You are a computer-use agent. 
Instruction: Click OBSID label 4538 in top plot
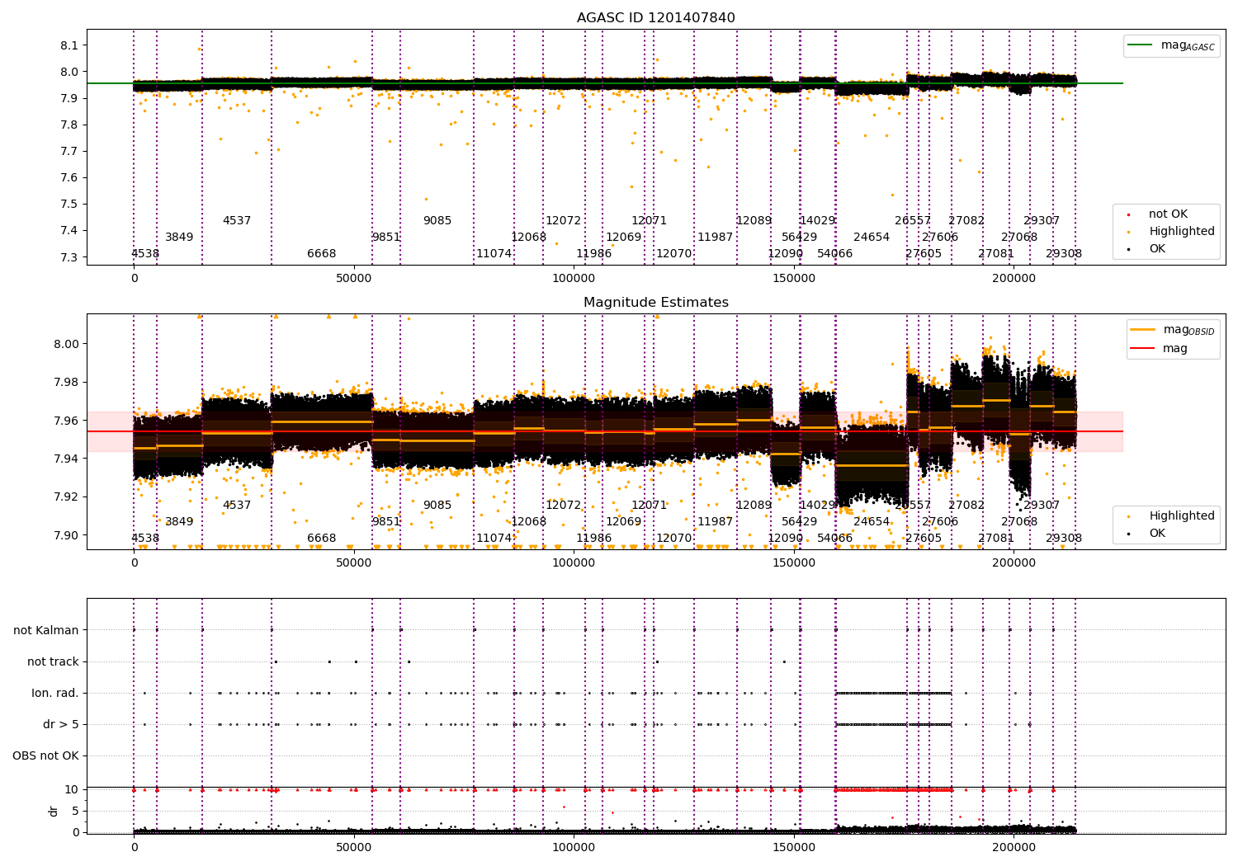pyautogui.click(x=145, y=254)
